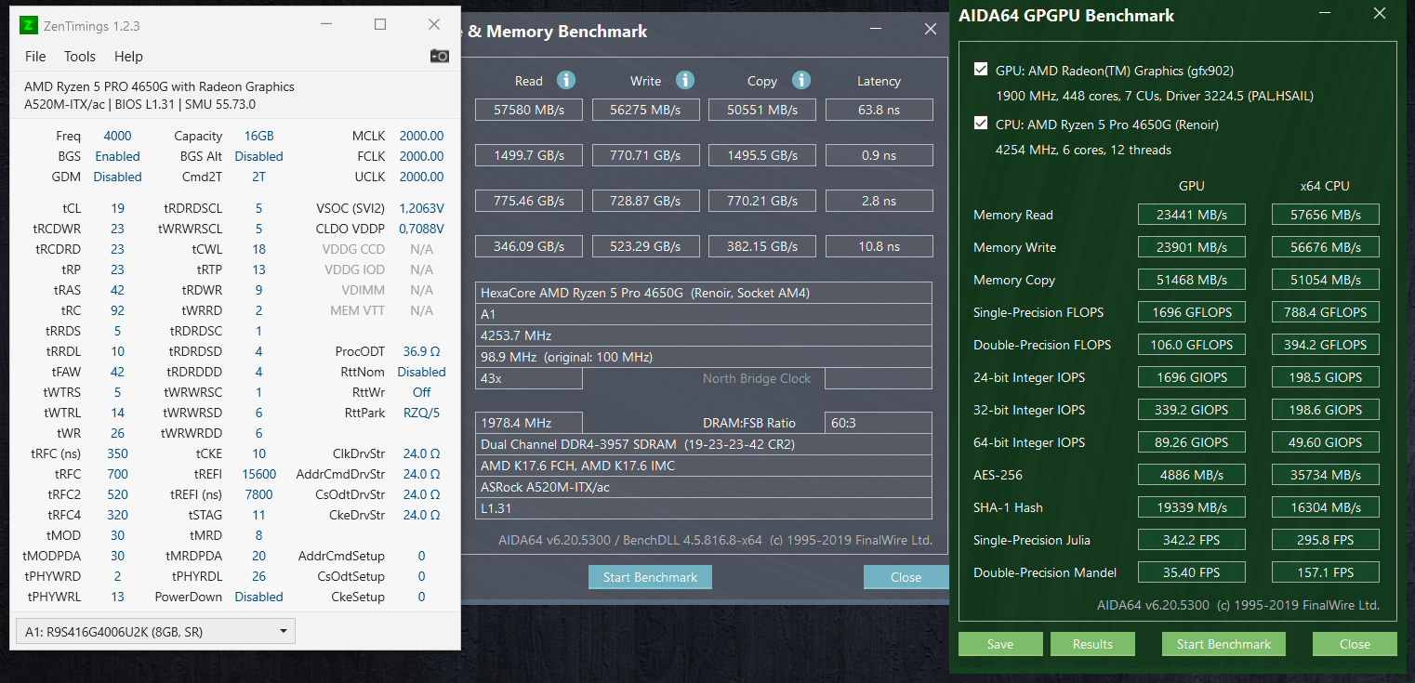Click the green Close button in GPGPU Benchmark
Image resolution: width=1415 pixels, height=683 pixels.
tap(1355, 644)
